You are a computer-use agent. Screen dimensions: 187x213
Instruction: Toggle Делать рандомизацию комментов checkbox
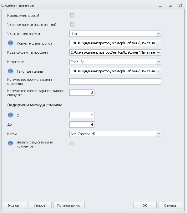72,144
